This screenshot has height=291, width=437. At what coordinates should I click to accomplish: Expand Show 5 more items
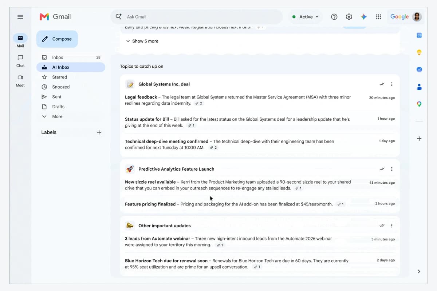[x=142, y=41]
